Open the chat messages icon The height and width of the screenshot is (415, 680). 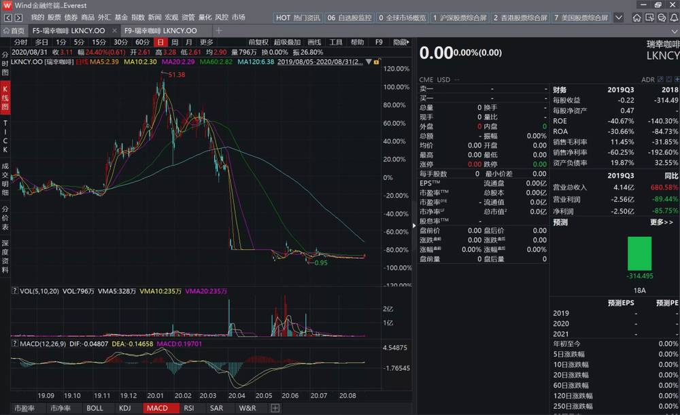(662, 18)
